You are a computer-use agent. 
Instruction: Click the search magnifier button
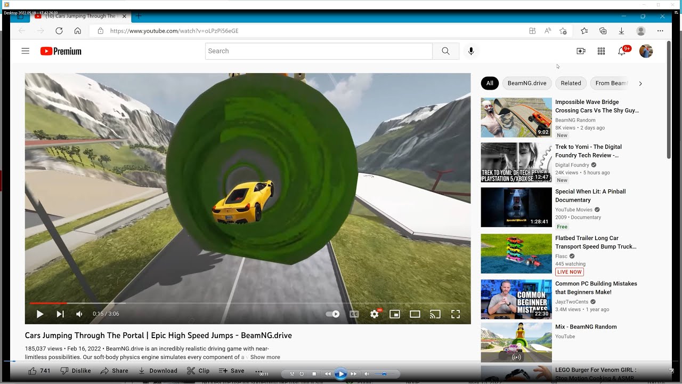point(445,51)
